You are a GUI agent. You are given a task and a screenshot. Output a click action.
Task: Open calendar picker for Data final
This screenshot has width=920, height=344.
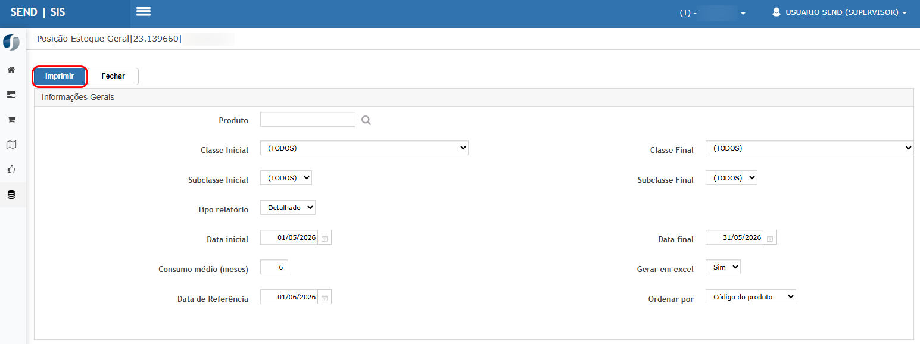(x=770, y=238)
